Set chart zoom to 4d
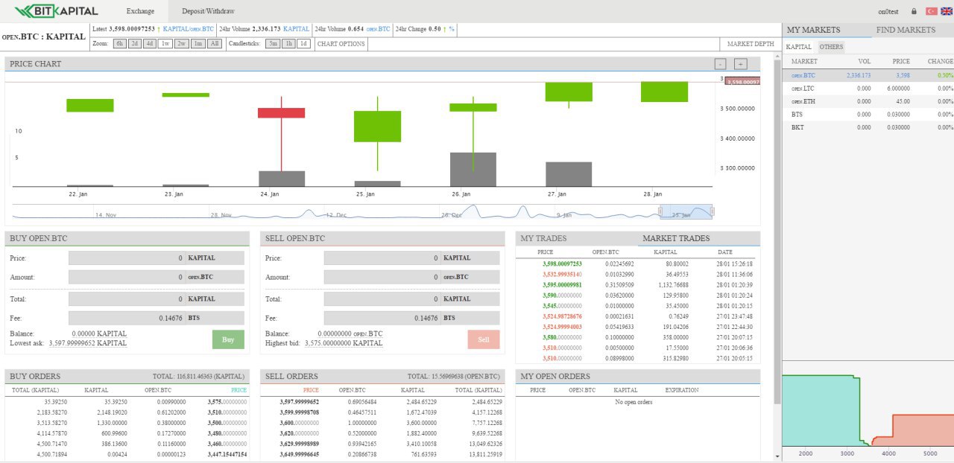The image size is (954, 463). tap(151, 44)
